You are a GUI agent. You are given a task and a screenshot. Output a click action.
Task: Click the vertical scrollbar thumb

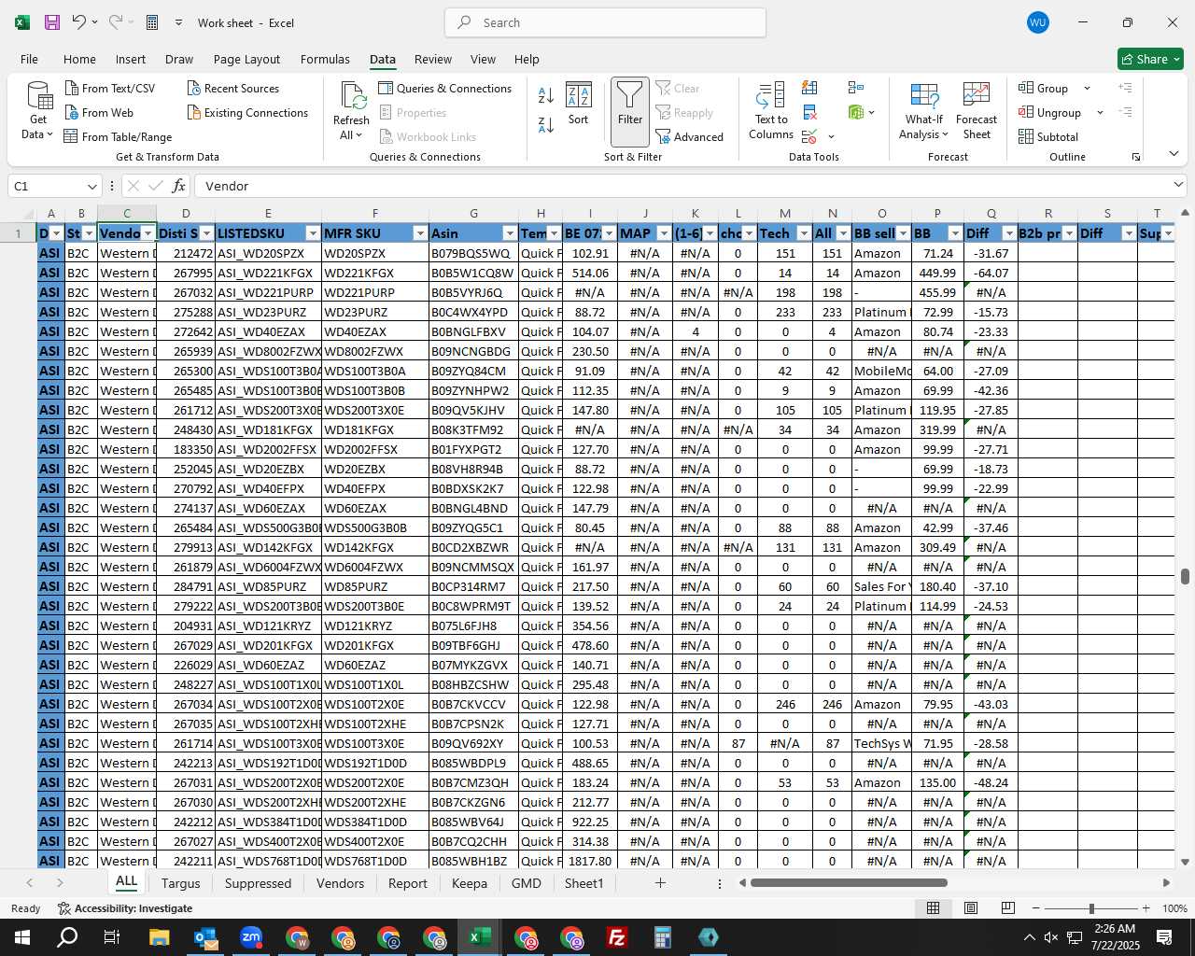[1185, 576]
